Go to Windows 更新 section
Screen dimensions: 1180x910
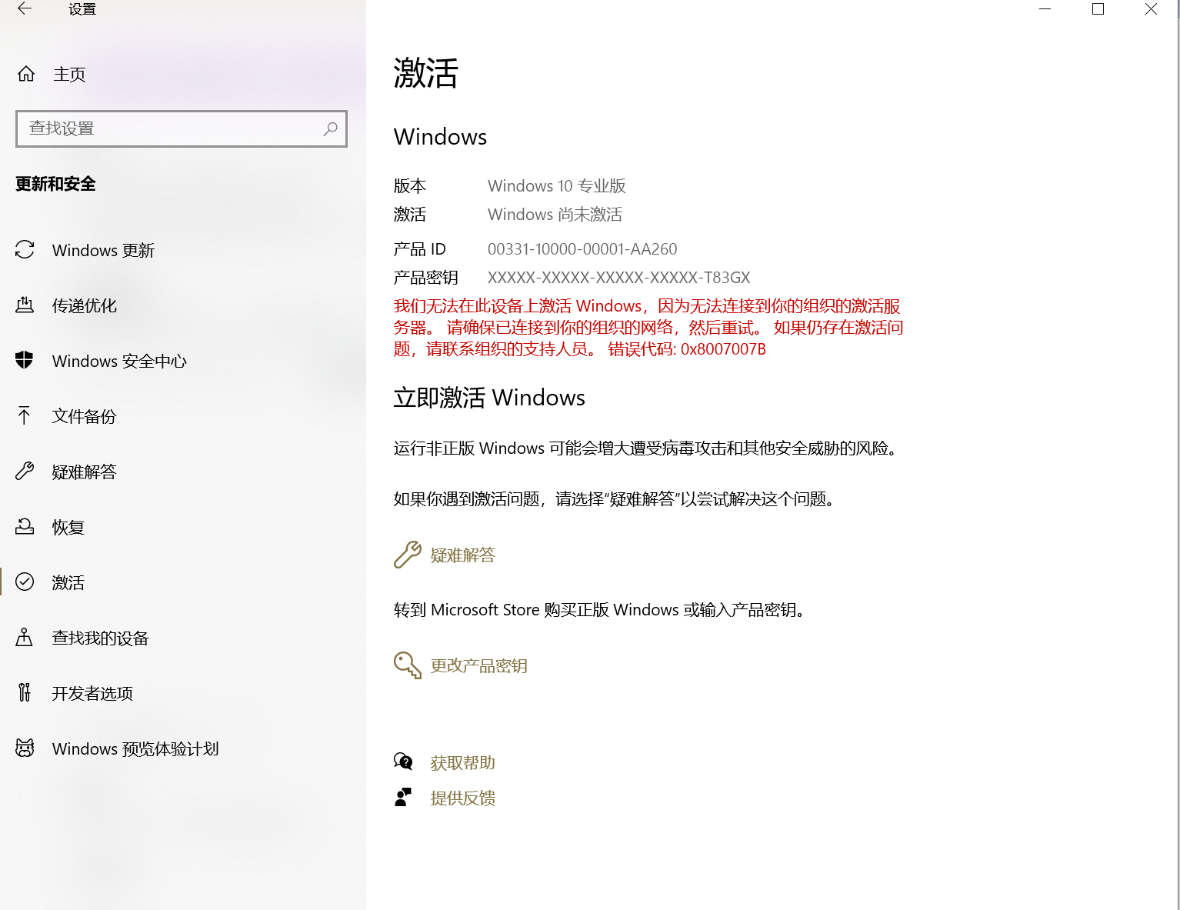[x=103, y=250]
